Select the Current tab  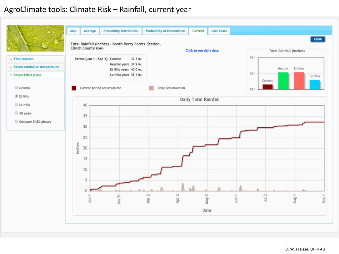pos(198,31)
